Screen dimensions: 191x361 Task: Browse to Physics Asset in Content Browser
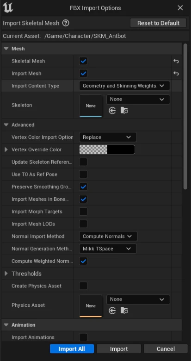click(x=124, y=311)
